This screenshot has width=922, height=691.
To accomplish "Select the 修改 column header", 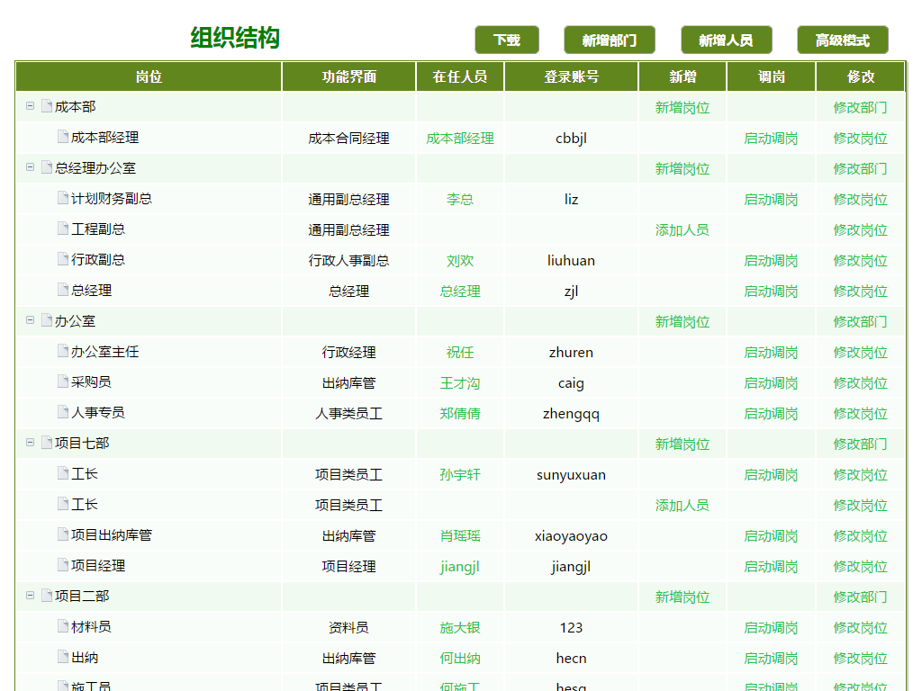I will (860, 76).
